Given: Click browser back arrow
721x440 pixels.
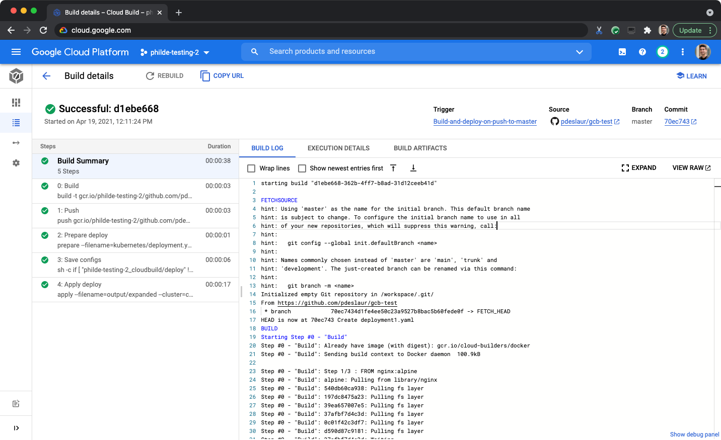Looking at the screenshot, I should click(x=11, y=30).
